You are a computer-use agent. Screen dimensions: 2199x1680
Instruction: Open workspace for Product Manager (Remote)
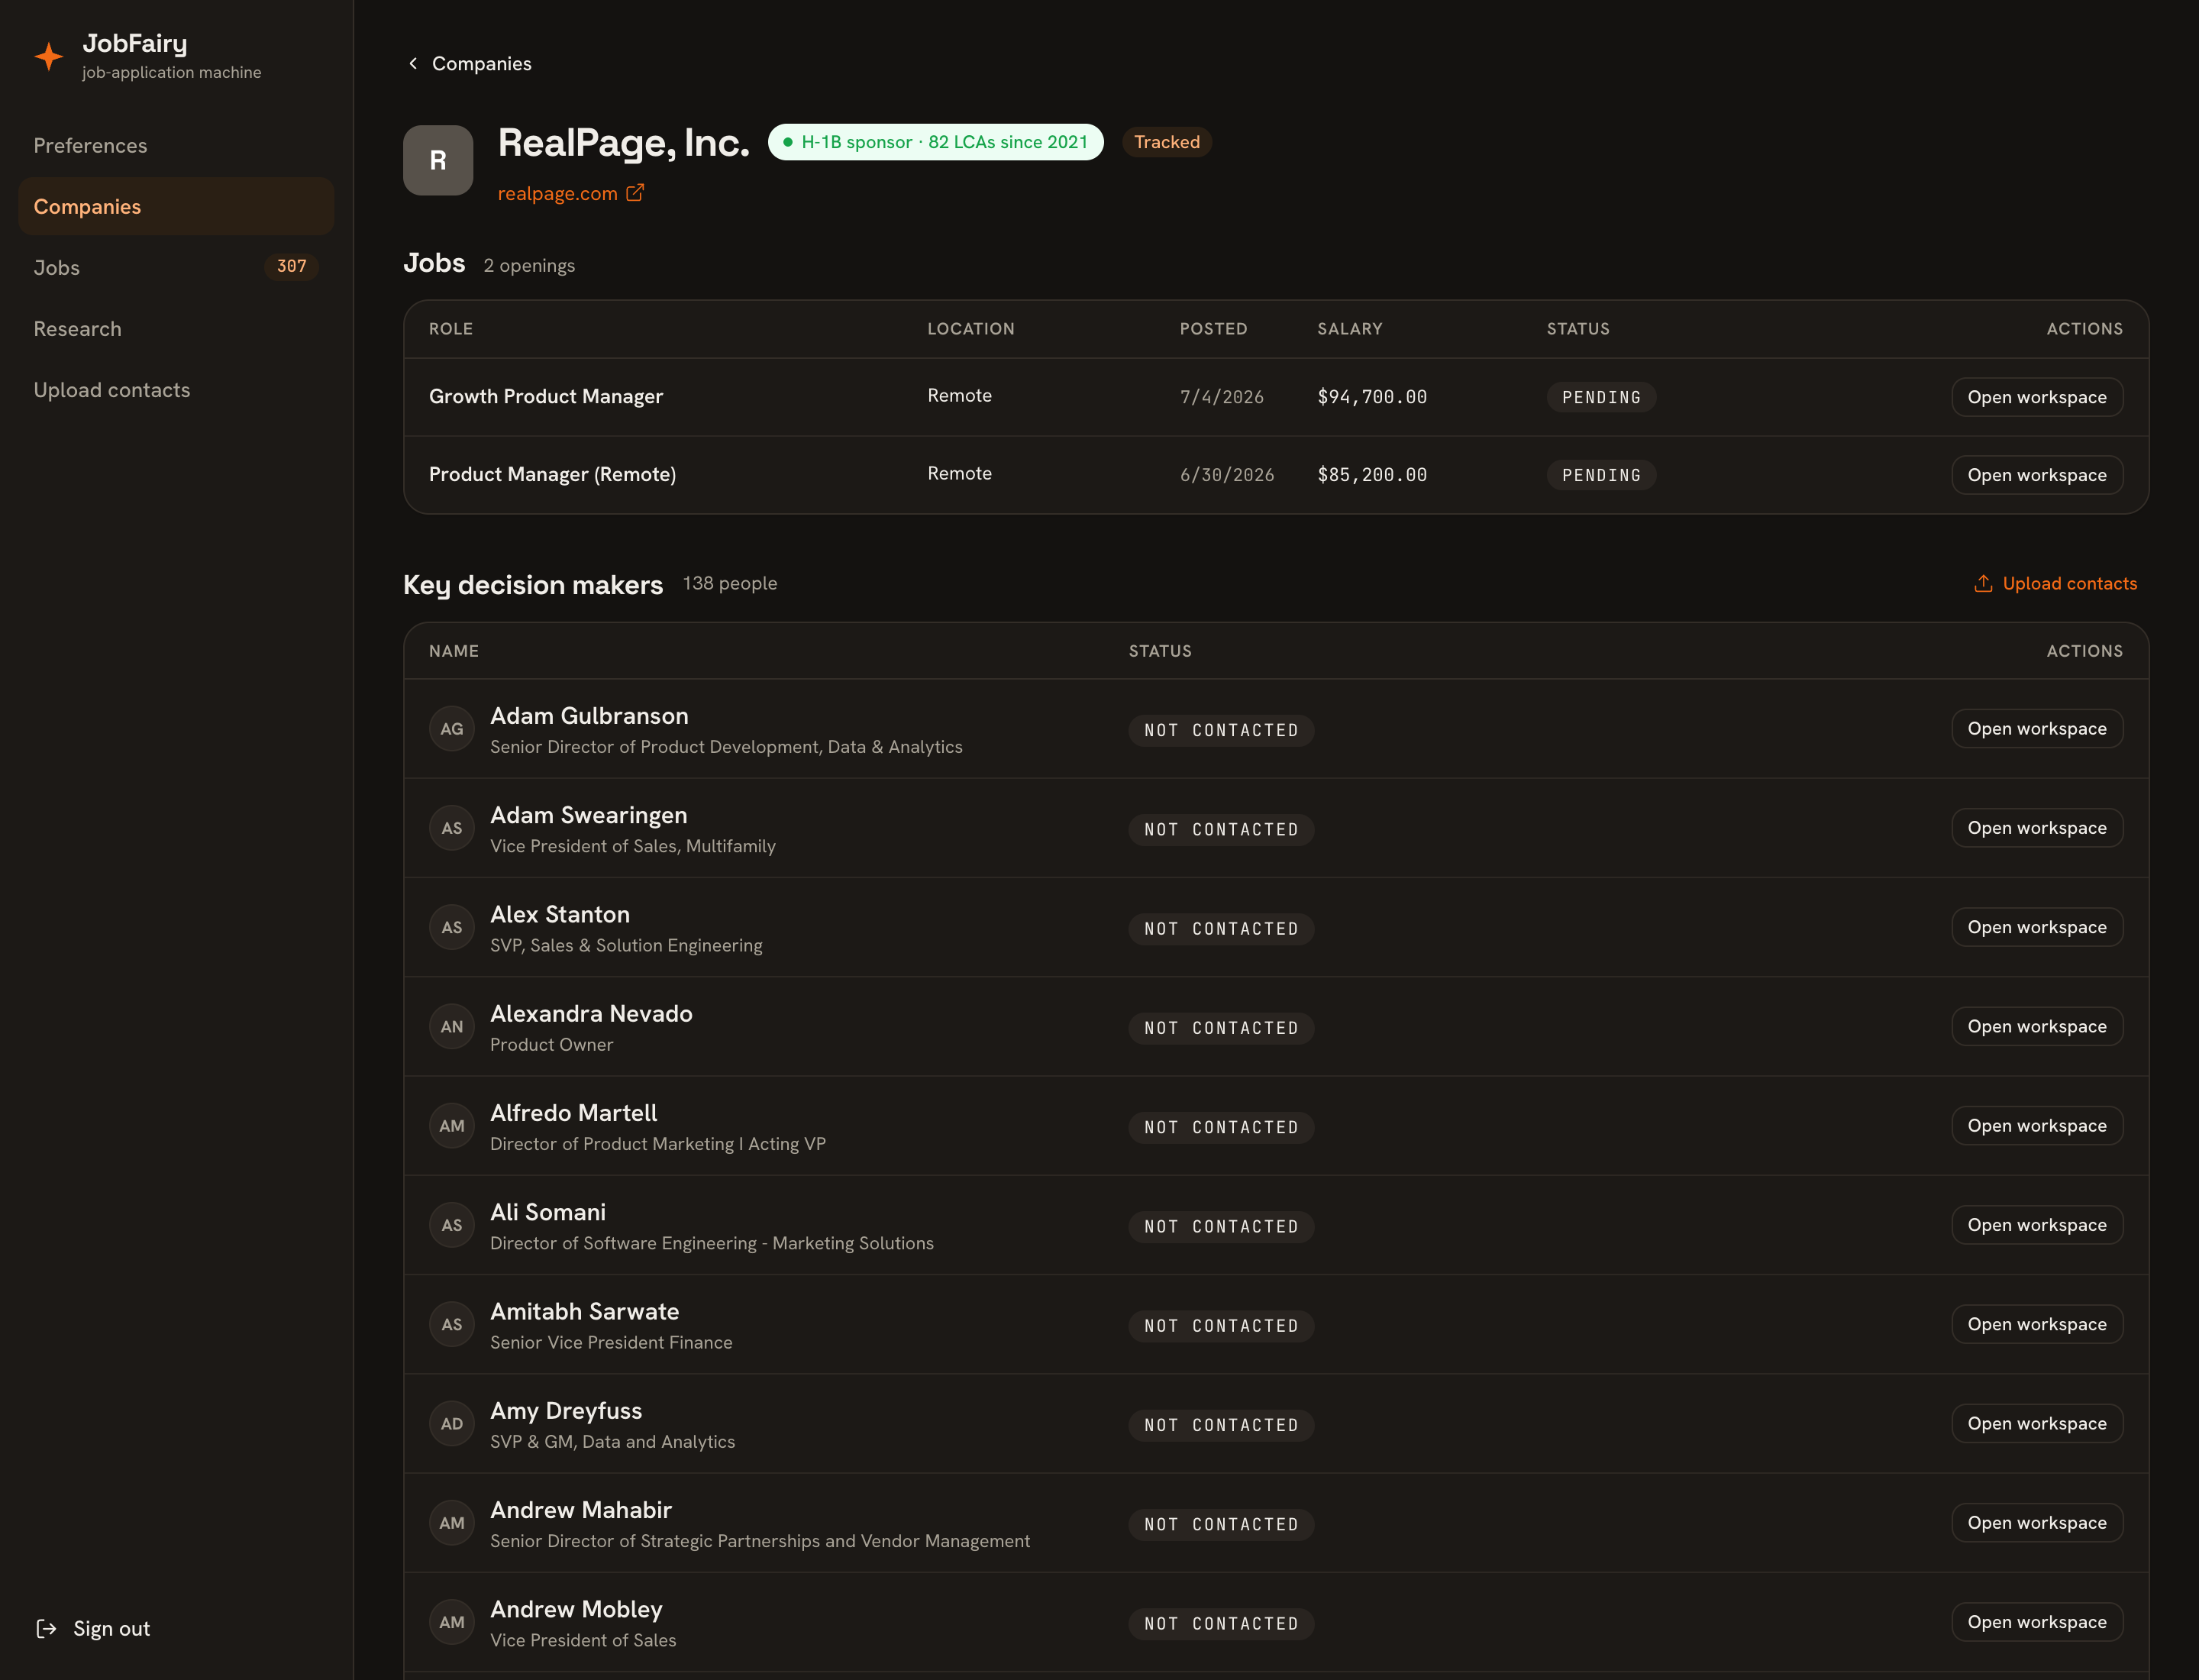(2037, 475)
